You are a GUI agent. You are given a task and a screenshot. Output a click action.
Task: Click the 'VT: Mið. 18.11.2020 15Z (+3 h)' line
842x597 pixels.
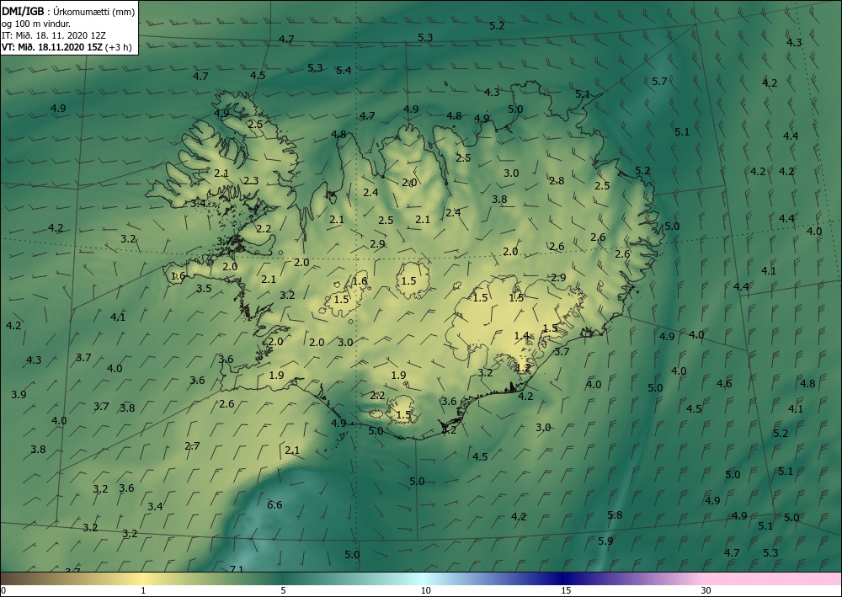pos(67,46)
